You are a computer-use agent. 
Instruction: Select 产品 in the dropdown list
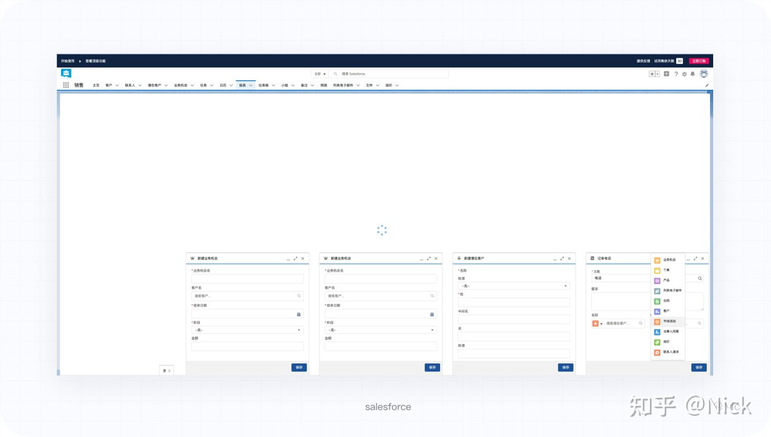click(668, 280)
